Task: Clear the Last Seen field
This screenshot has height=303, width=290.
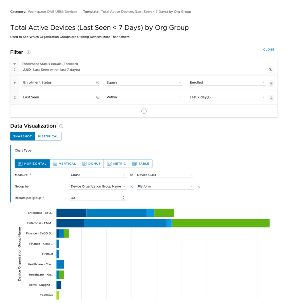Action: tap(98, 97)
